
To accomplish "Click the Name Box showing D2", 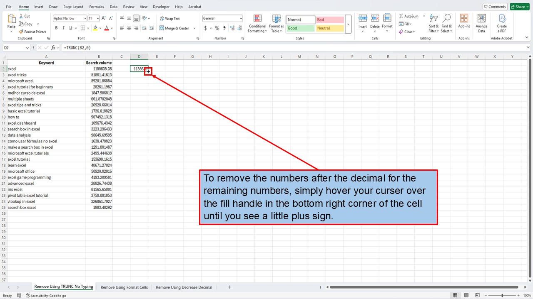I will click(14, 48).
